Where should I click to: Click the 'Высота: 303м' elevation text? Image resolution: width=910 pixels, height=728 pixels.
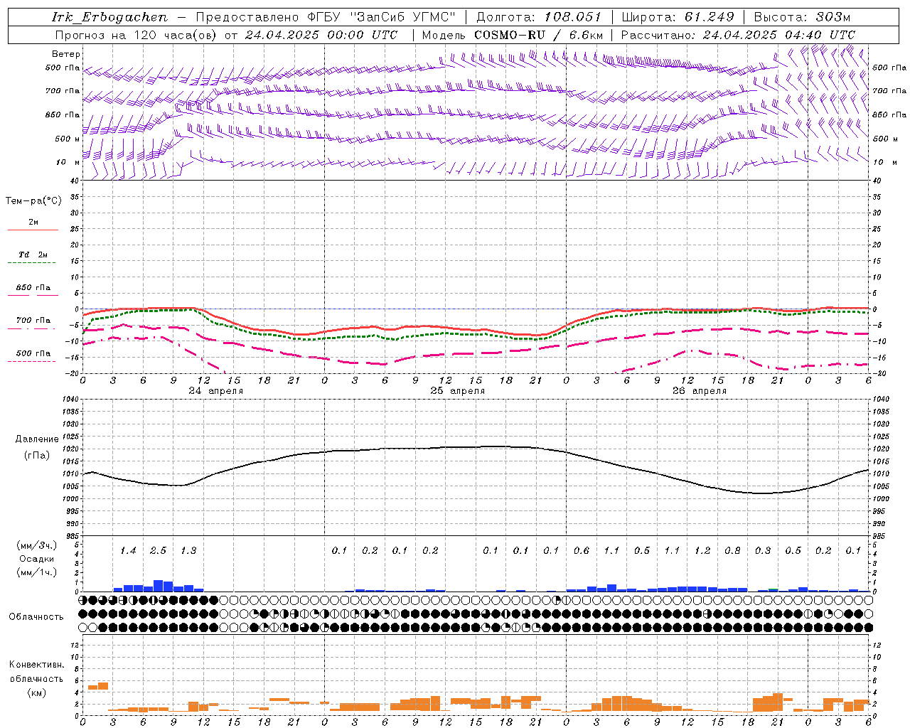point(802,17)
